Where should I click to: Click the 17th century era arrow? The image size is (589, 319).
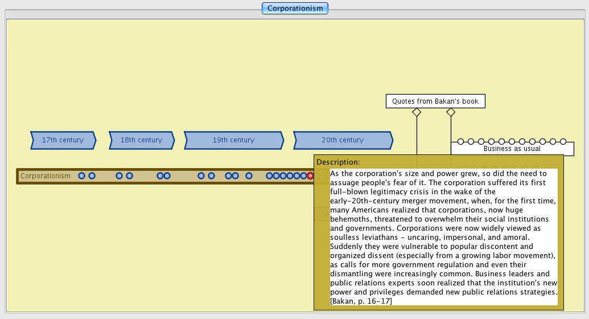point(63,140)
